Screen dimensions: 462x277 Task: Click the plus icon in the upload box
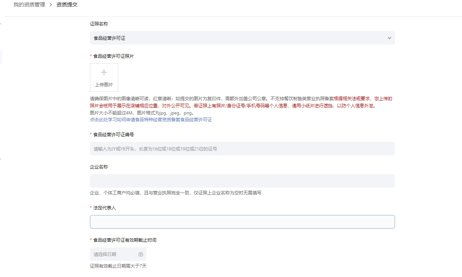click(104, 72)
